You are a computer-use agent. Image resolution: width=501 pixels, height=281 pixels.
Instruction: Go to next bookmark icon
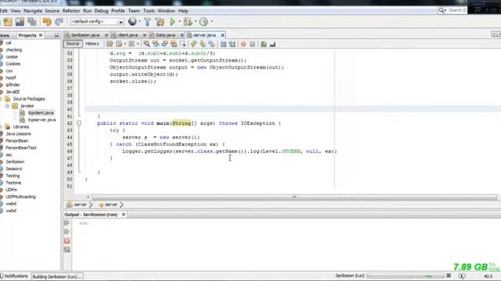pos(203,44)
